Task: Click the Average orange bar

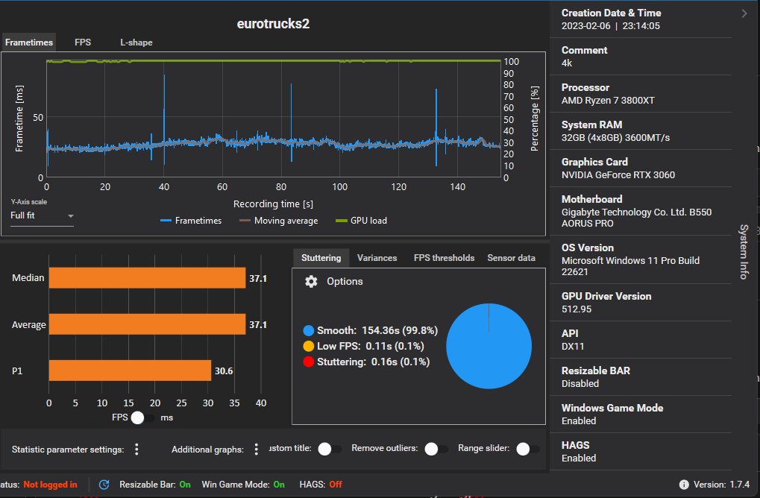Action: coord(148,324)
